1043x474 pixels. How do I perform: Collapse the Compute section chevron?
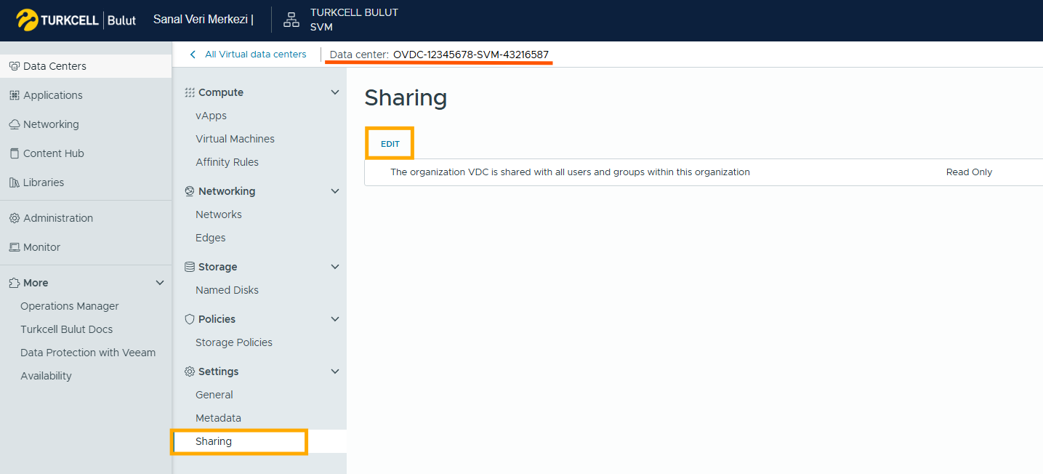pyautogui.click(x=335, y=92)
